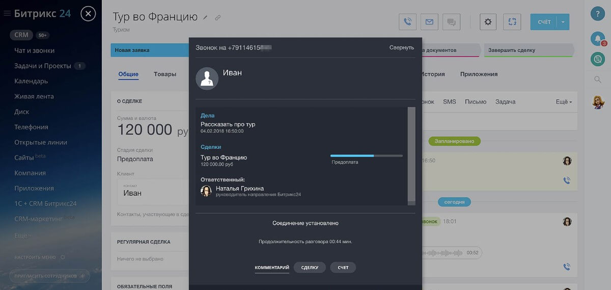Expand Ещё in the left sidebar
This screenshot has width=611, height=290.
[x=22, y=236]
